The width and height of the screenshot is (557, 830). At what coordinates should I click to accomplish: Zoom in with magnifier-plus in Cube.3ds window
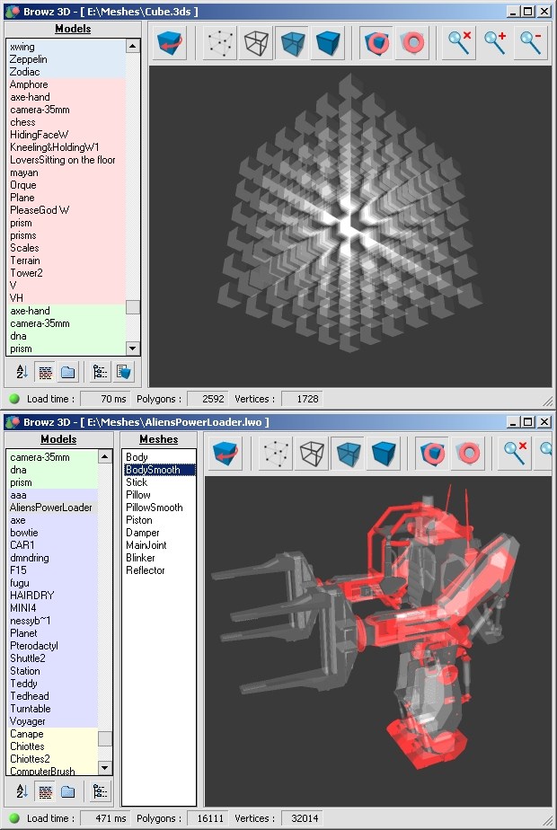pos(495,42)
